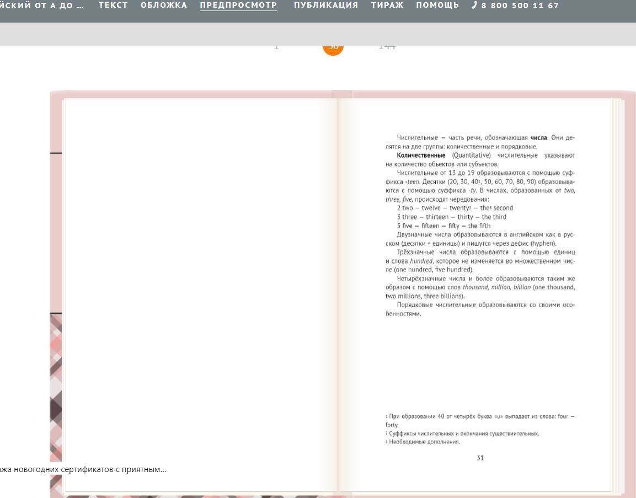Viewport: 636px width, 498px height.
Task: Open the new year certificates notice link
Action: (83, 470)
